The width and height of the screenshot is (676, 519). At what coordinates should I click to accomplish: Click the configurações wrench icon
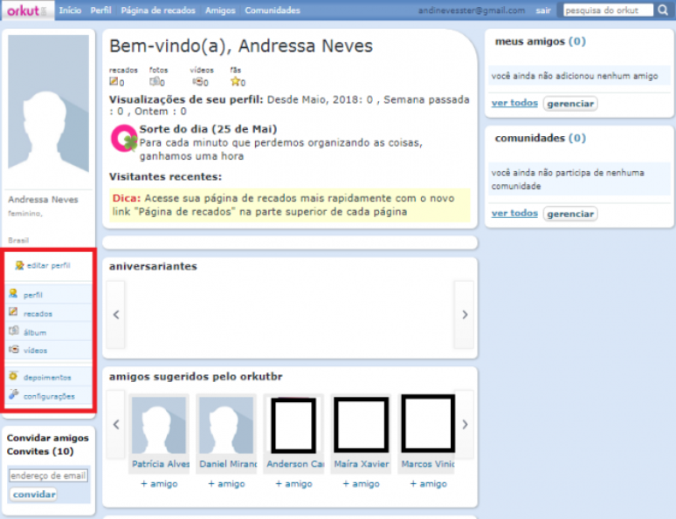point(13,395)
